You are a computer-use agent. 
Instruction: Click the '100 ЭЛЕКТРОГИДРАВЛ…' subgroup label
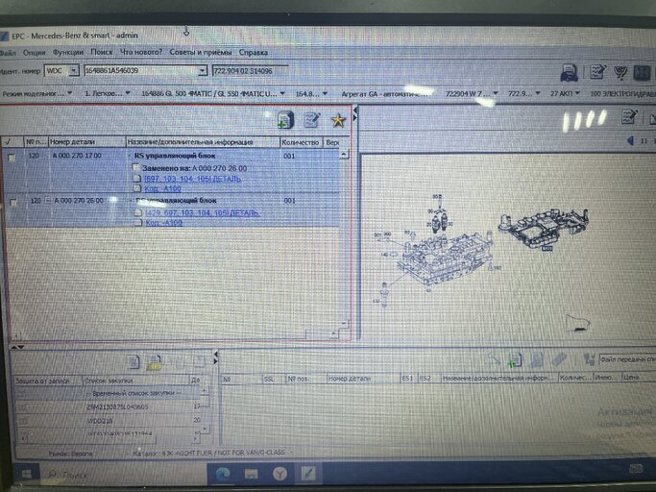click(622, 93)
